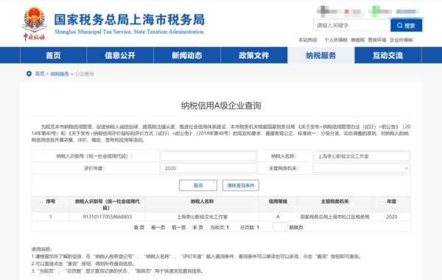The width and height of the screenshot is (442, 280).
Task: Click the tax bureau emblem logo
Action: click(x=34, y=24)
